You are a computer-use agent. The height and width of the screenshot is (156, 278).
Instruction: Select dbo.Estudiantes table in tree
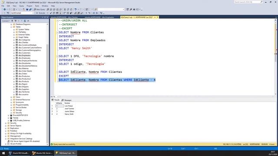25,63
